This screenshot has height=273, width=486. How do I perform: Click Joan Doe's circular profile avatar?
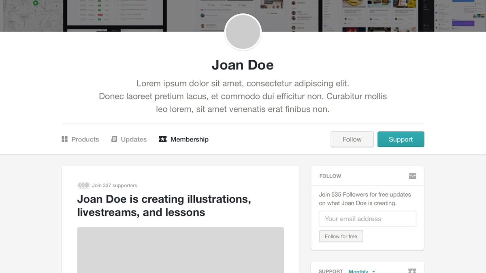click(x=243, y=33)
